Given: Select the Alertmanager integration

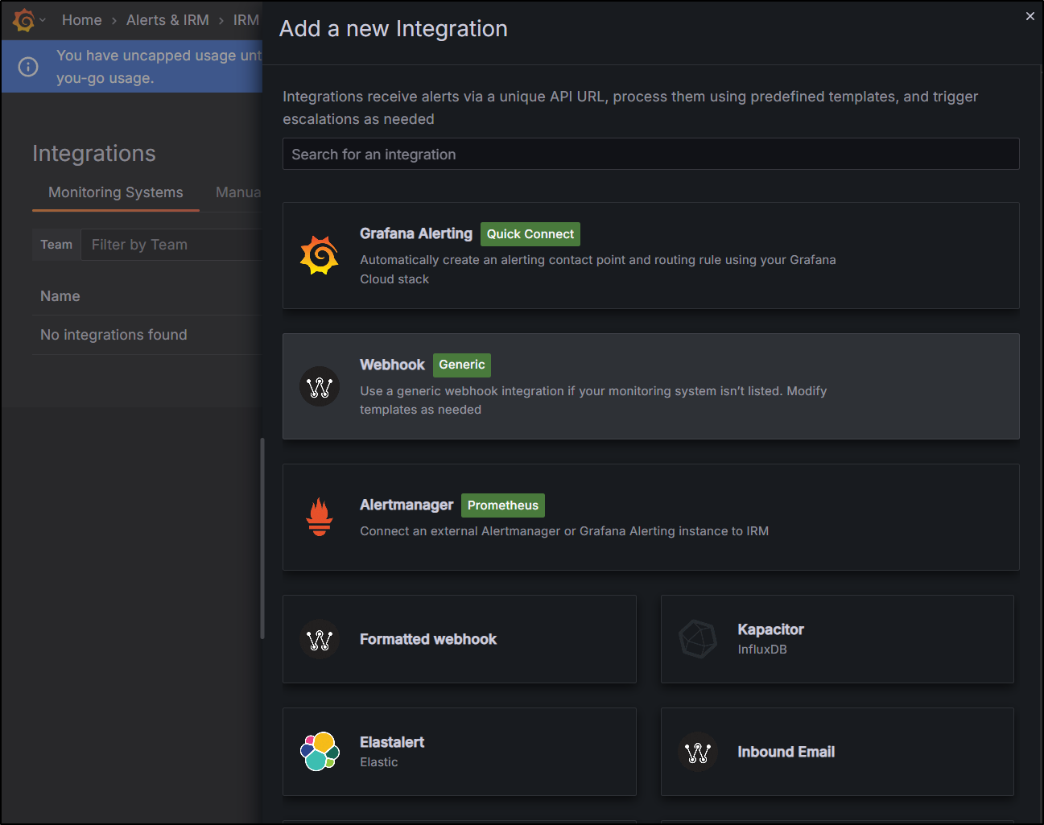Looking at the screenshot, I should pyautogui.click(x=650, y=517).
